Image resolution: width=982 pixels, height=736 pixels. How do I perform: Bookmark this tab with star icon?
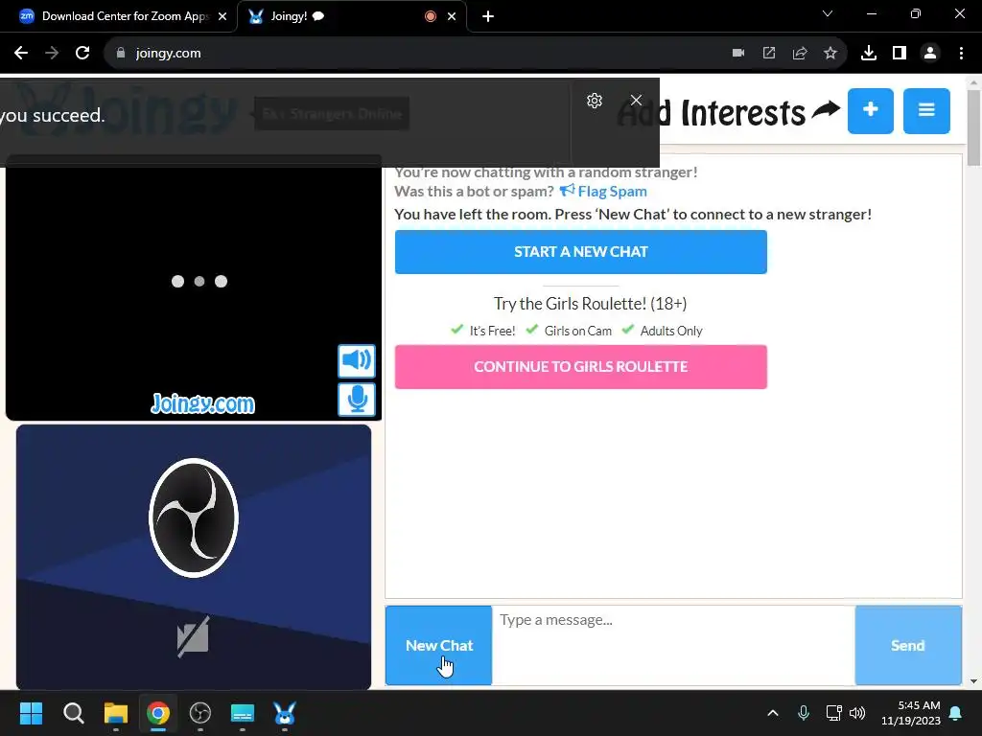pyautogui.click(x=830, y=54)
